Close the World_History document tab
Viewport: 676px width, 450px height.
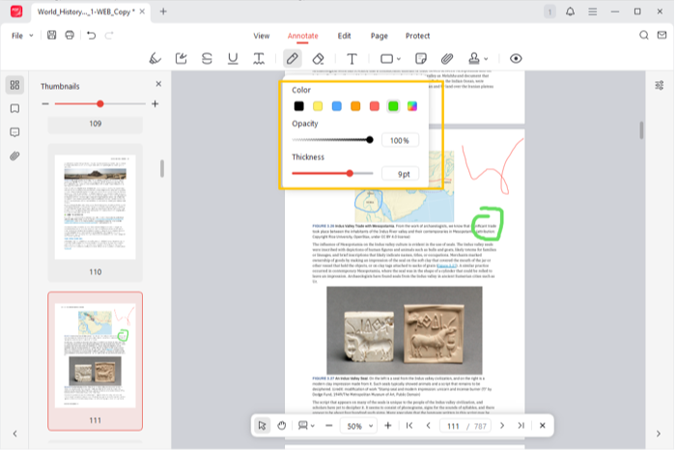coord(142,12)
